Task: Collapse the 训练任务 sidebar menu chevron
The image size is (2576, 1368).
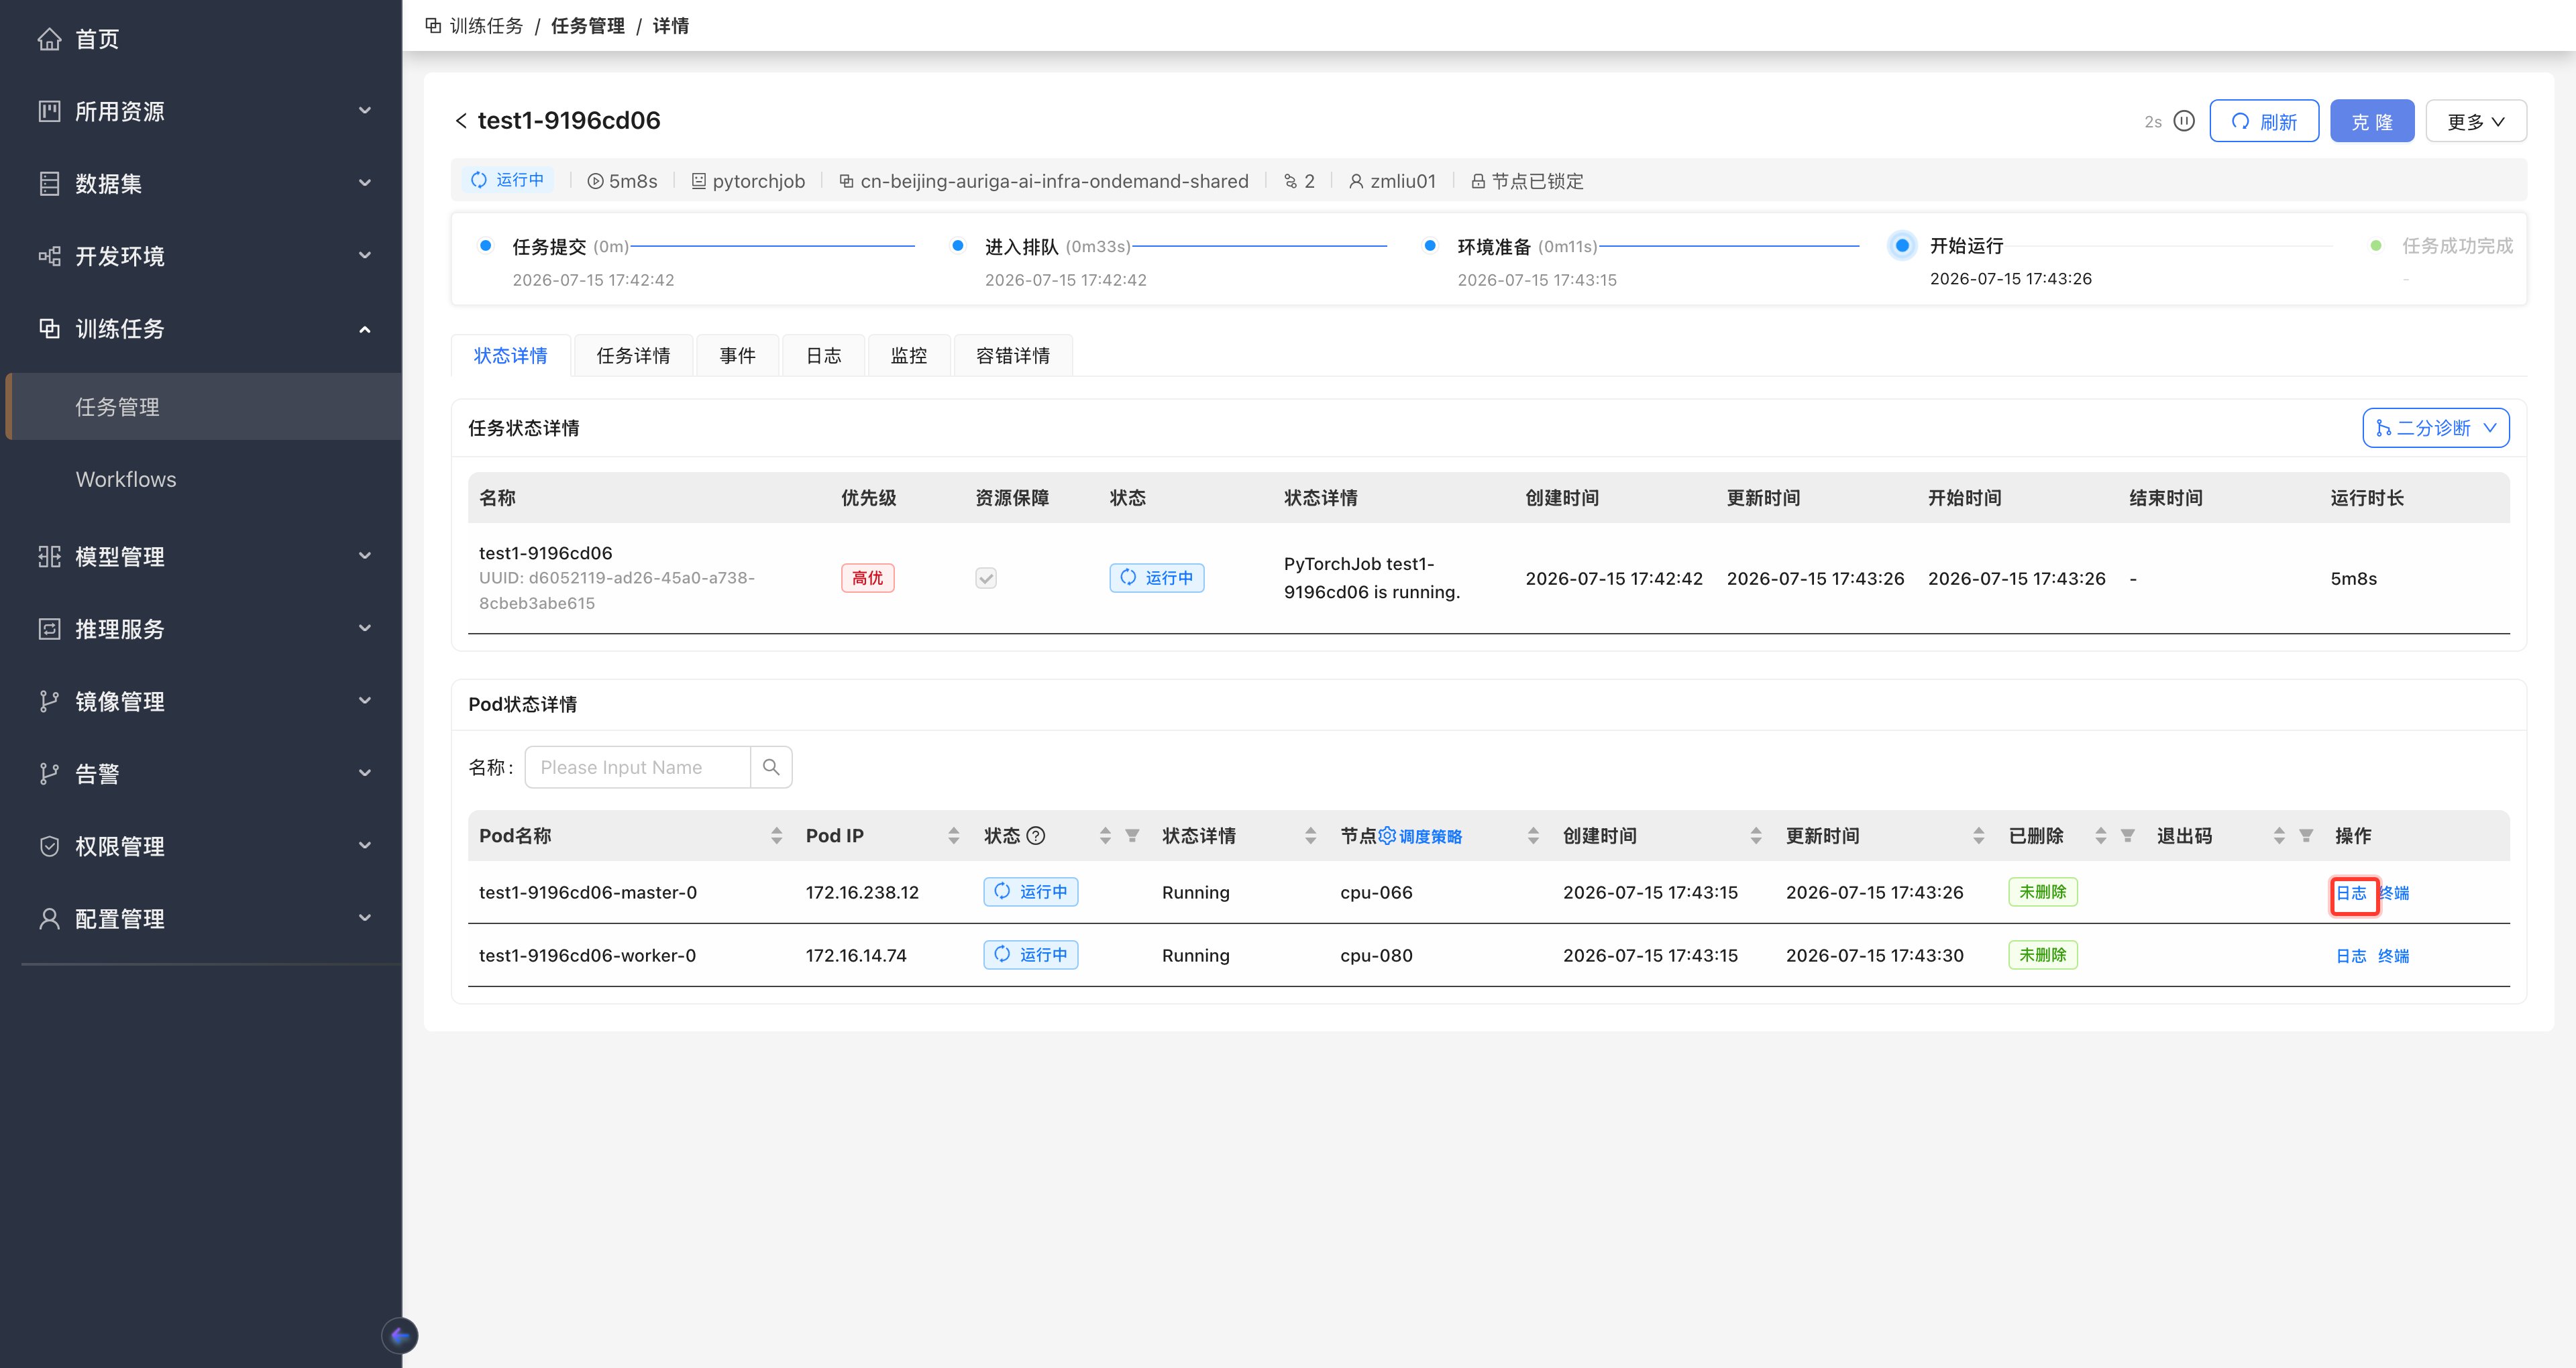Action: [365, 329]
